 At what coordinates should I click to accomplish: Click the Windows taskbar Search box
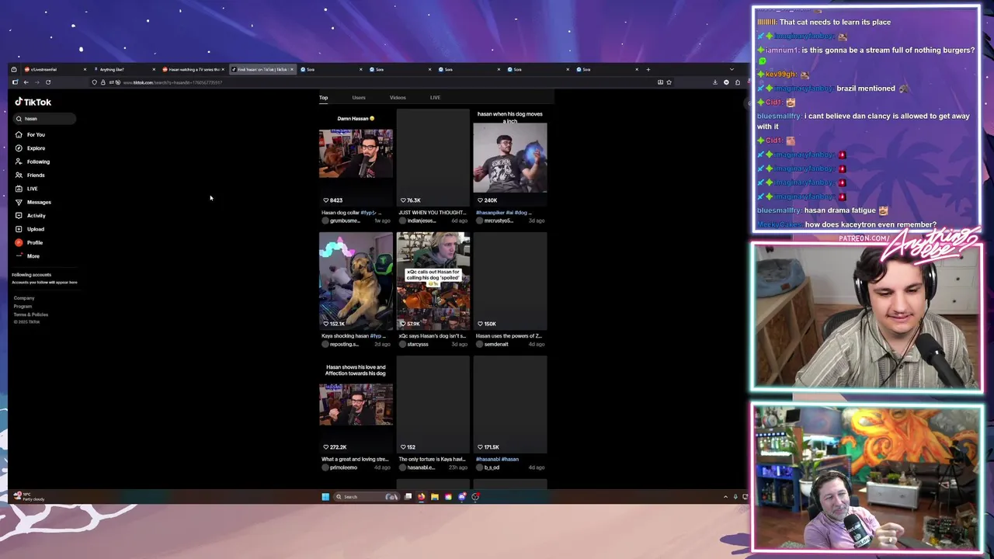click(x=367, y=497)
